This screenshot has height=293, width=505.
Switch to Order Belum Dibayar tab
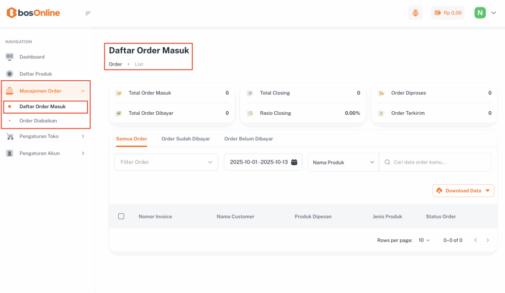click(249, 139)
